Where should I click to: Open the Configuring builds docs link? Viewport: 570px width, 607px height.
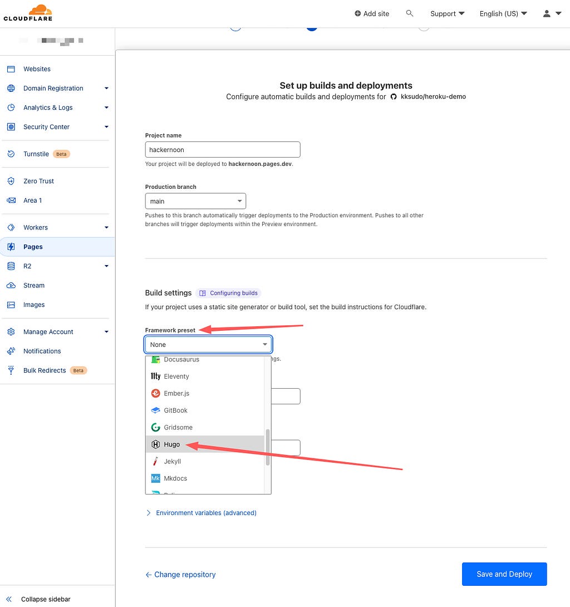229,293
